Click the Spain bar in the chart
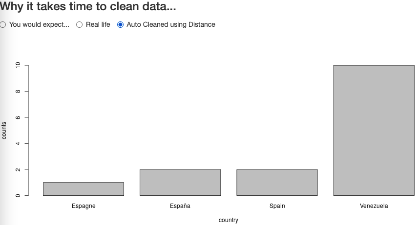The image size is (418, 225). click(277, 183)
